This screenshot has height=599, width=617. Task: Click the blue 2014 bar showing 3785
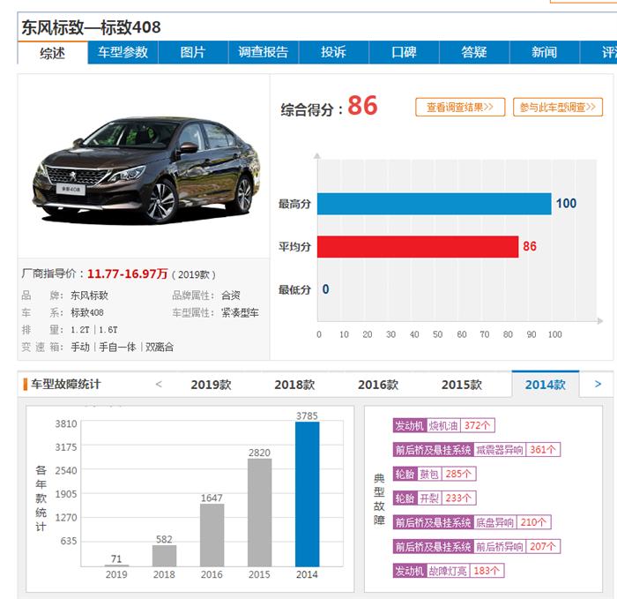(x=308, y=494)
